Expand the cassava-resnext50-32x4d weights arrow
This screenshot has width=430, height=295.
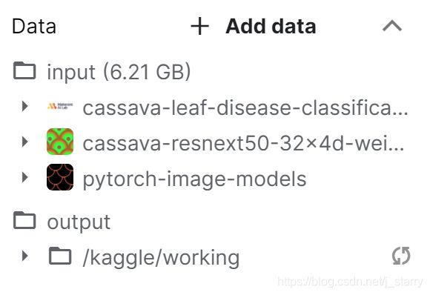point(25,142)
